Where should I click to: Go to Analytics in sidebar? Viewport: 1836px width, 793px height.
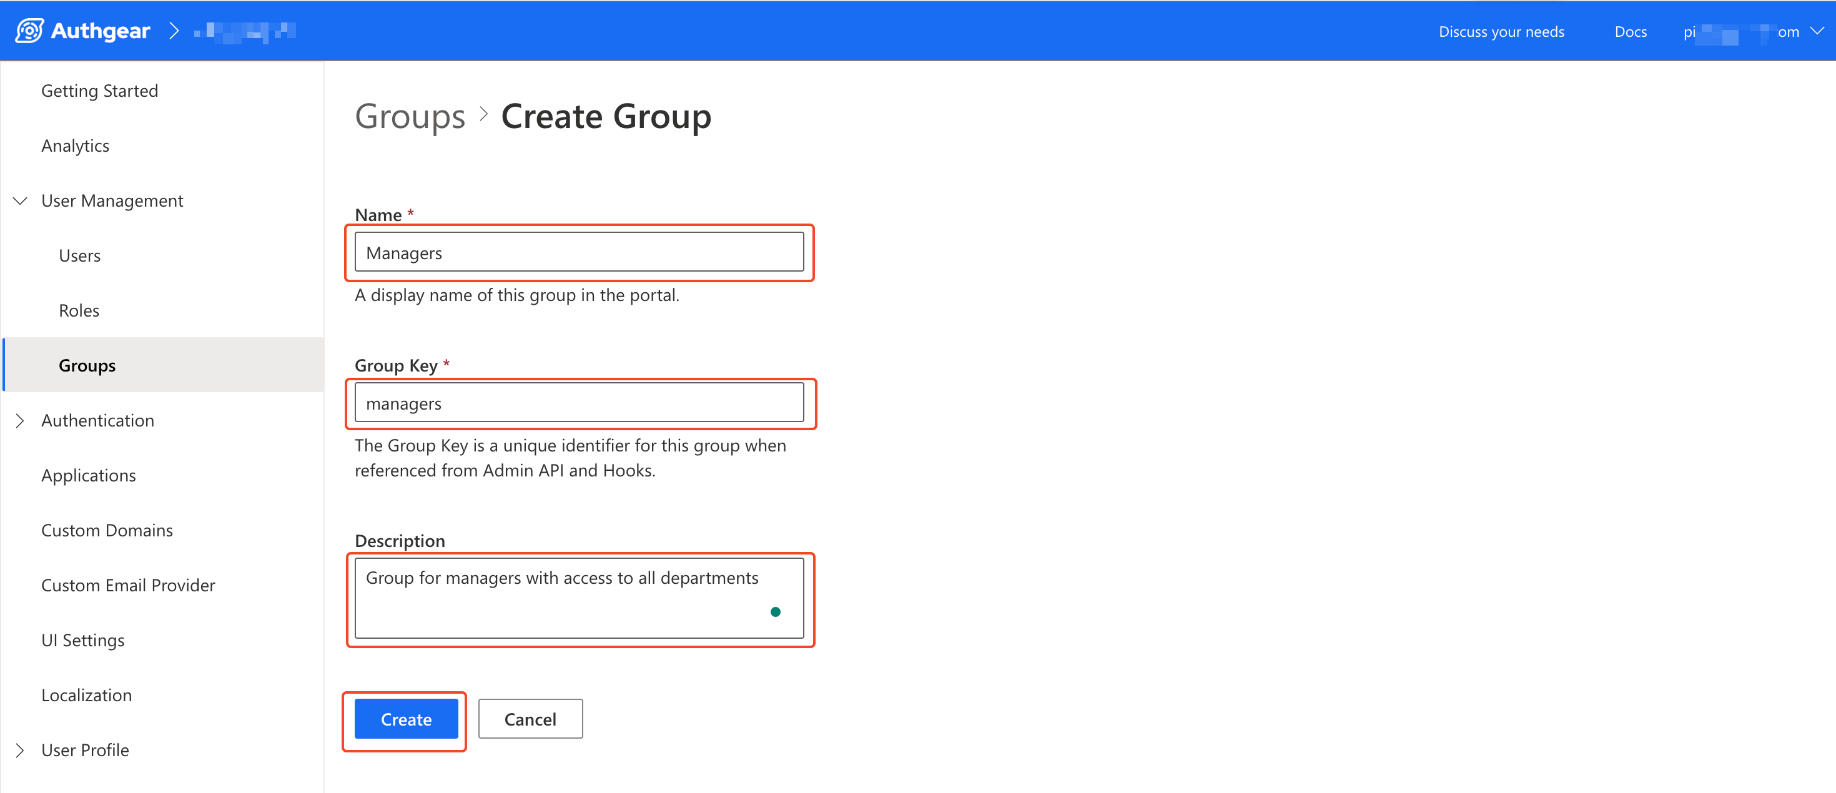pyautogui.click(x=75, y=145)
